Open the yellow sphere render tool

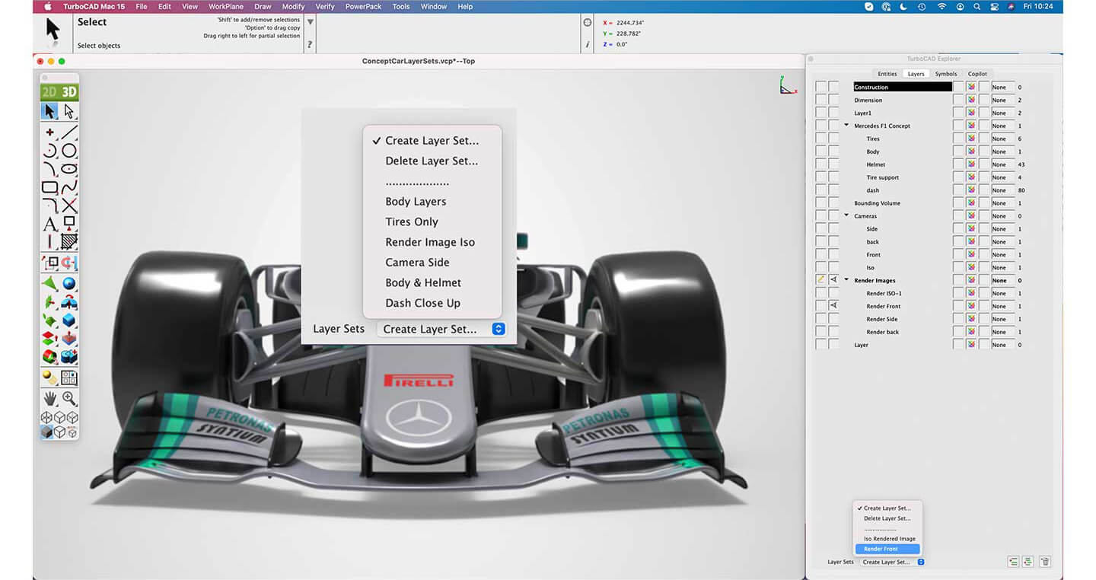point(49,378)
